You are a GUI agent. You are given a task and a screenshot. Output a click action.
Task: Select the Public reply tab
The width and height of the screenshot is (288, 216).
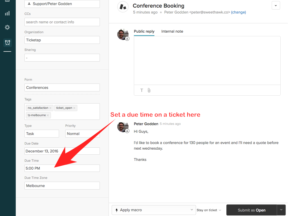[144, 31]
